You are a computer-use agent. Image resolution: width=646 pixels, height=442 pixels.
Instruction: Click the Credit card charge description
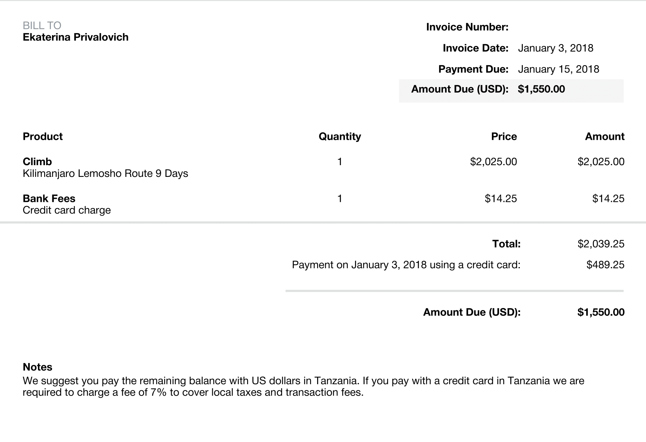[x=66, y=210]
